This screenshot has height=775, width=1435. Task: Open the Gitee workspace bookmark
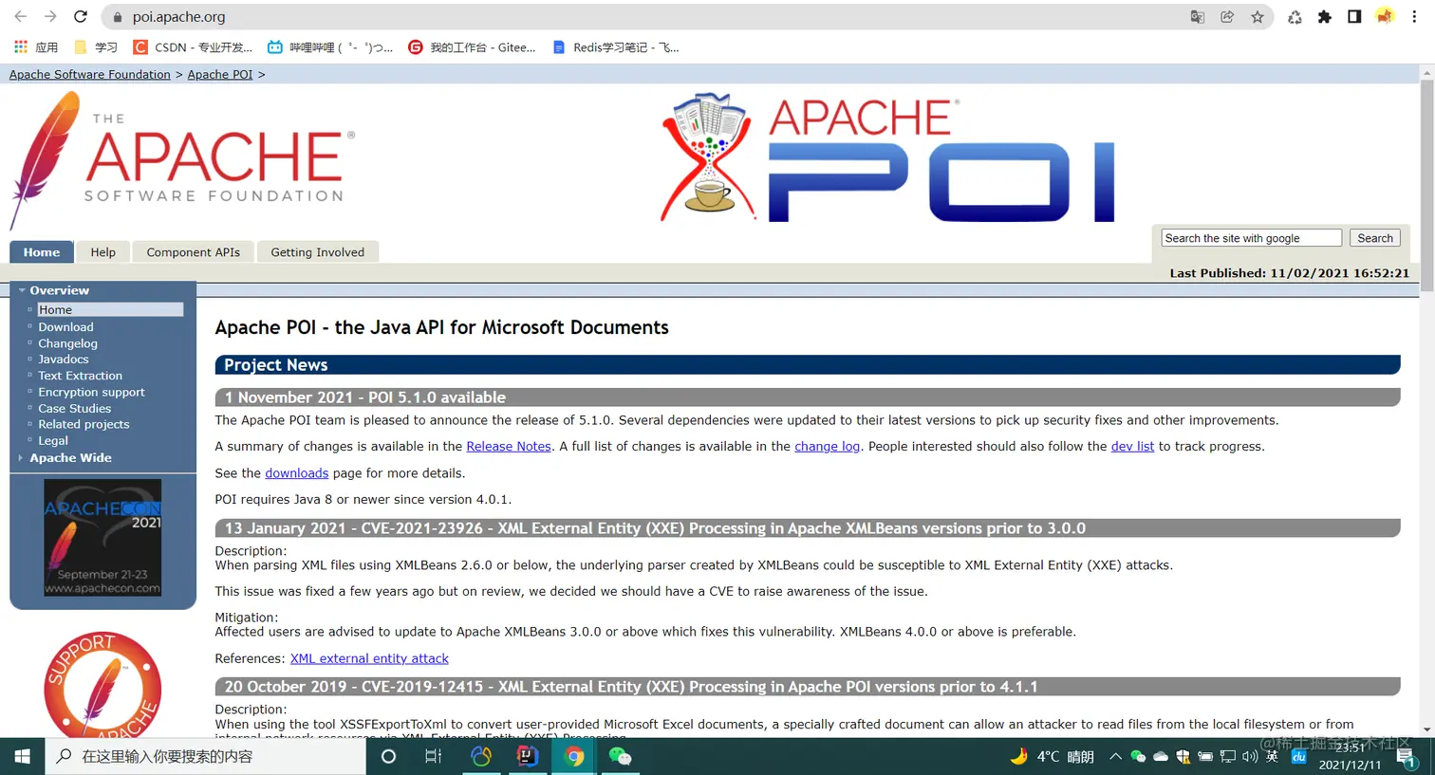(x=472, y=47)
